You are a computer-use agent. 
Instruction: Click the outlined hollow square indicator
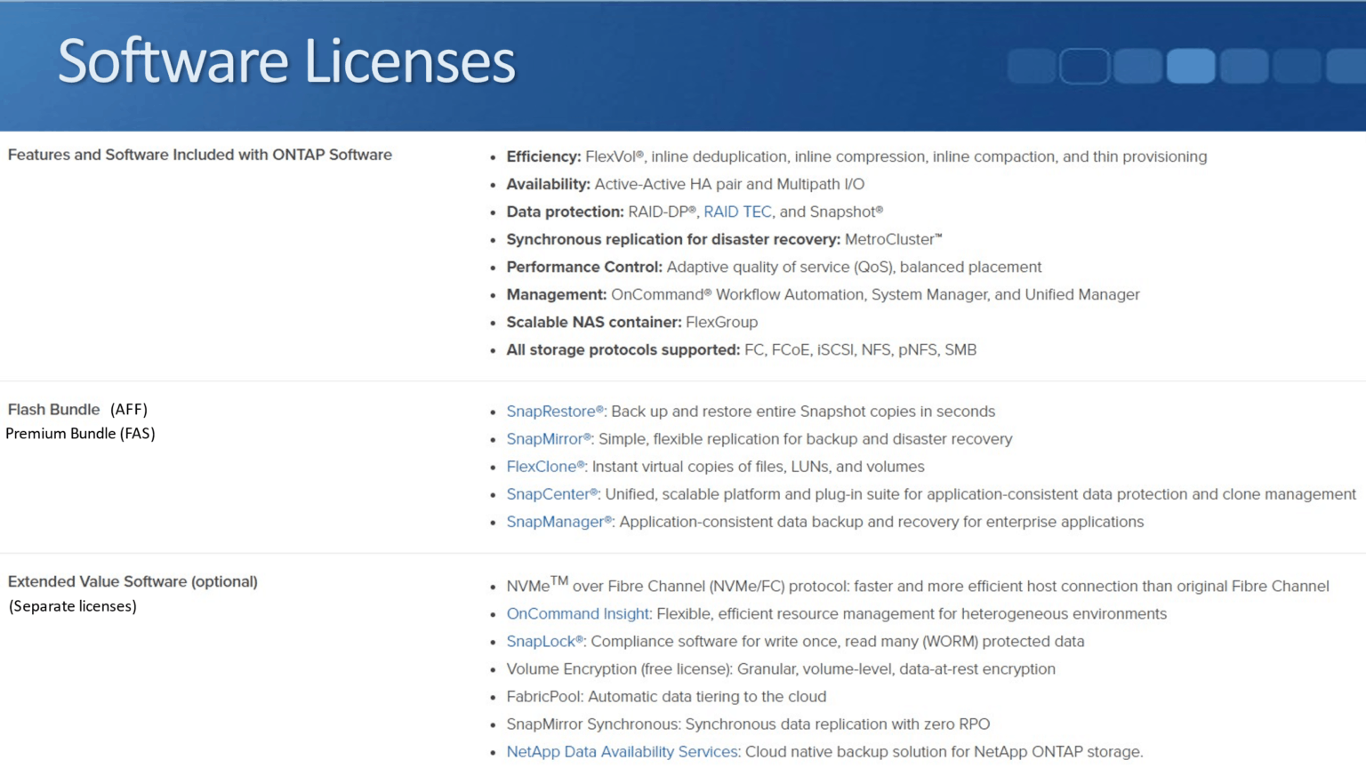click(x=1084, y=65)
